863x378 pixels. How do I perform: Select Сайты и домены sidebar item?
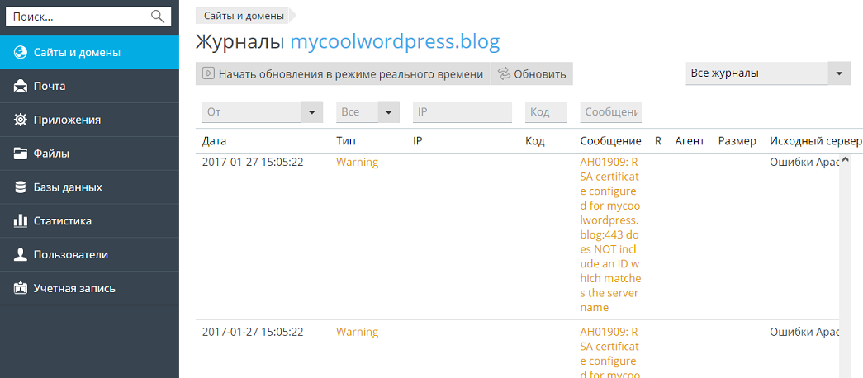[x=89, y=53]
